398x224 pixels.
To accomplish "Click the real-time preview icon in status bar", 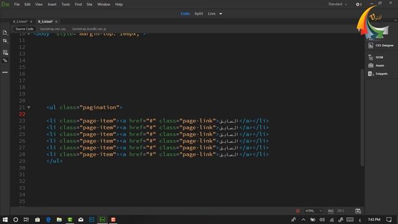I will [x=358, y=211].
